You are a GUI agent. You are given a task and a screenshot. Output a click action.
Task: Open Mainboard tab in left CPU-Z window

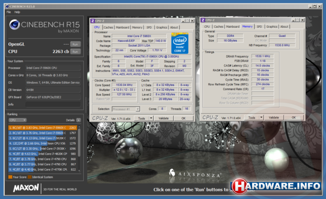[x=122, y=28]
